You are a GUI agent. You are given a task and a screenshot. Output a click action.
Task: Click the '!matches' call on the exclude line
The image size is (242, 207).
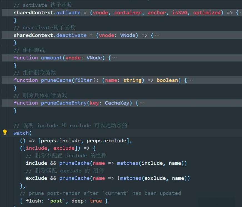pyautogui.click(x=129, y=178)
